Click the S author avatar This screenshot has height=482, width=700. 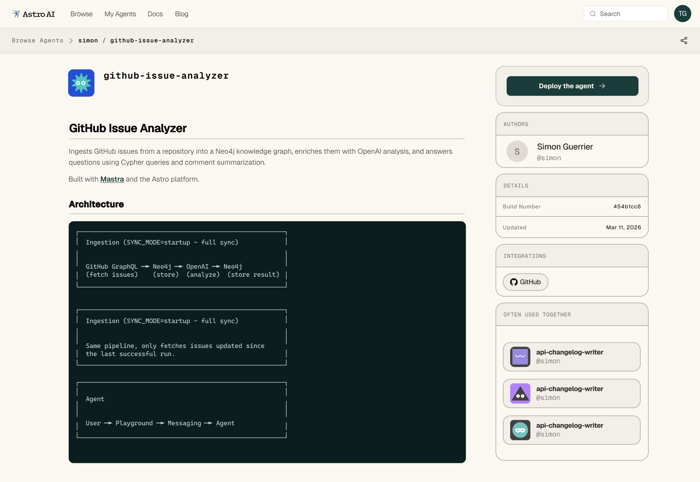click(517, 152)
